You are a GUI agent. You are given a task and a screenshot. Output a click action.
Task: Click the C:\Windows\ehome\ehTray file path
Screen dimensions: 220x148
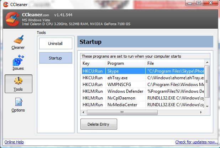point(176,78)
